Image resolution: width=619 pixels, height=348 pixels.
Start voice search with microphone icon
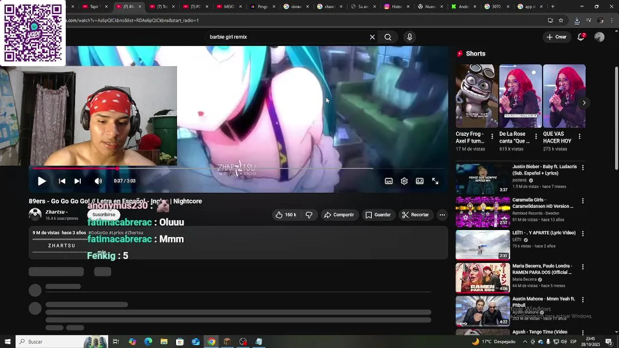(x=410, y=37)
